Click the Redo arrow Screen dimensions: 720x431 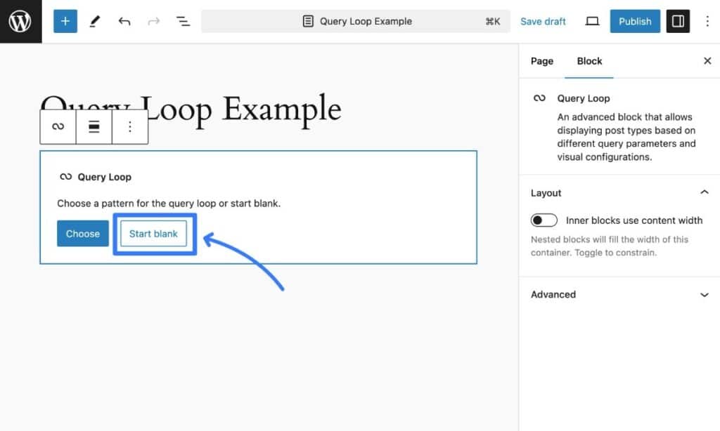(154, 21)
